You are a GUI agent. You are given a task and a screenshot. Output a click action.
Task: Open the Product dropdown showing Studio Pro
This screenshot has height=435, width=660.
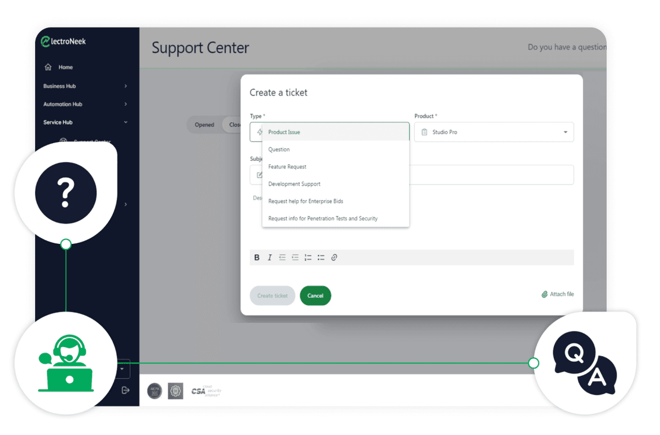click(494, 132)
